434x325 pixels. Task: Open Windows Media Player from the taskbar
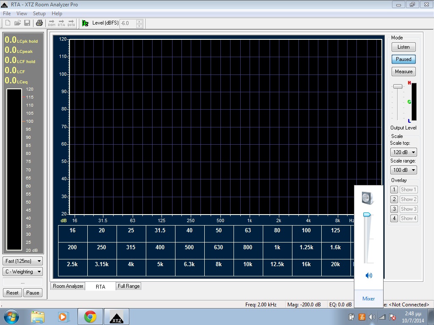click(x=64, y=317)
